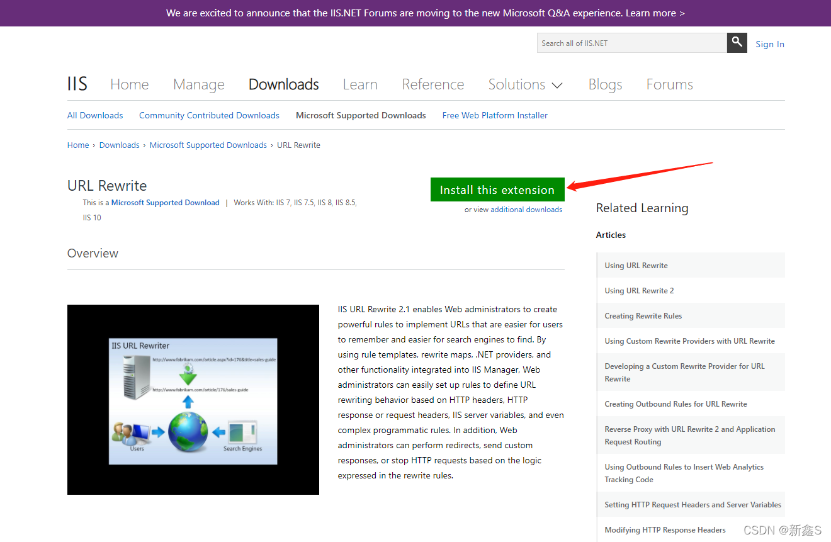The image size is (831, 542).
Task: Click the Overview section heading
Action: (x=93, y=253)
